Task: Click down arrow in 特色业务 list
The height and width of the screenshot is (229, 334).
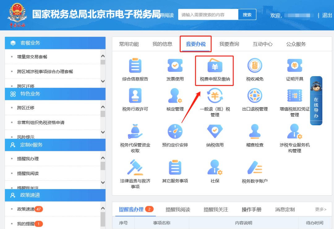Action: click(x=103, y=132)
